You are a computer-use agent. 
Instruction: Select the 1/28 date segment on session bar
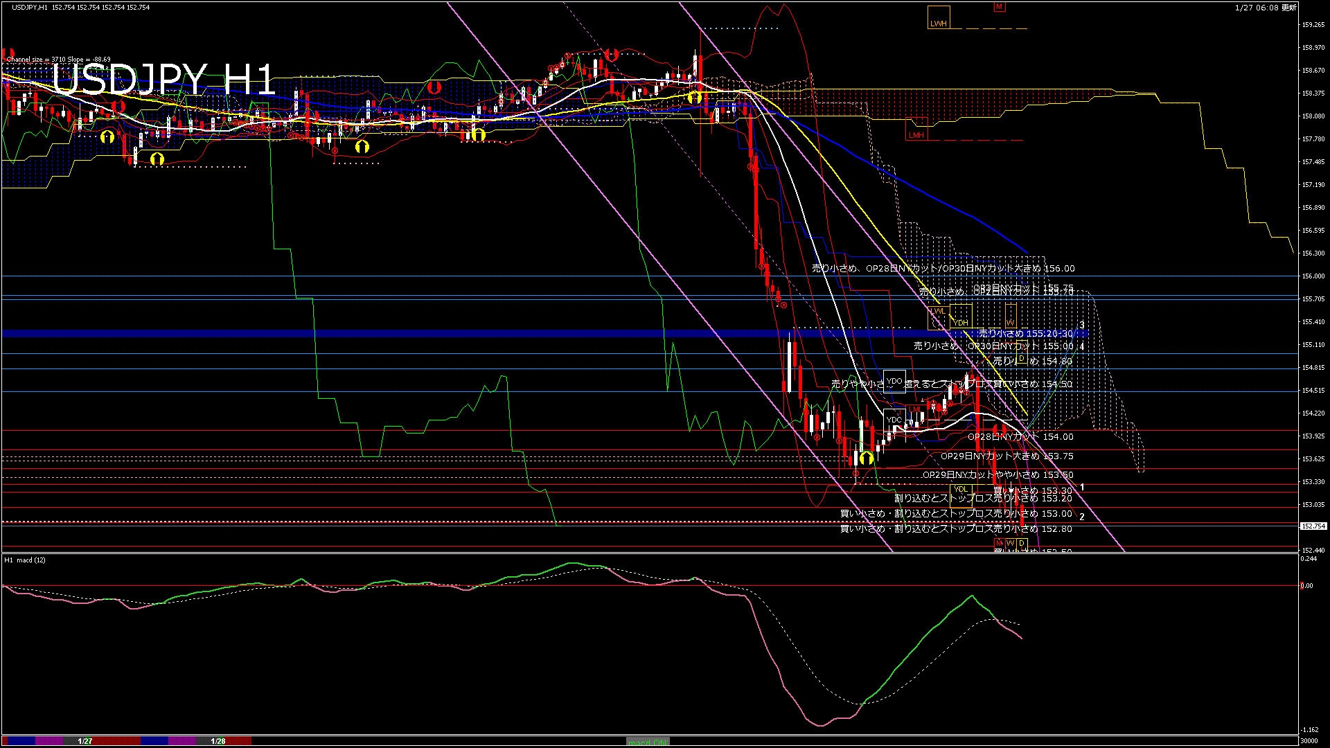point(218,741)
